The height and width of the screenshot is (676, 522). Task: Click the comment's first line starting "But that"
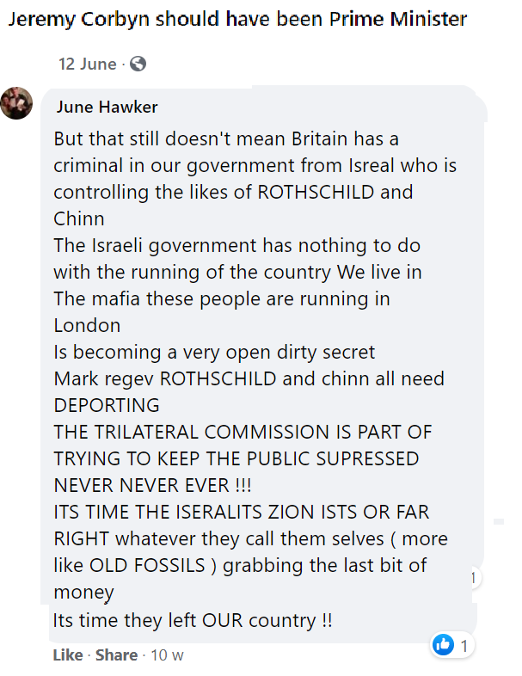pyautogui.click(x=225, y=138)
